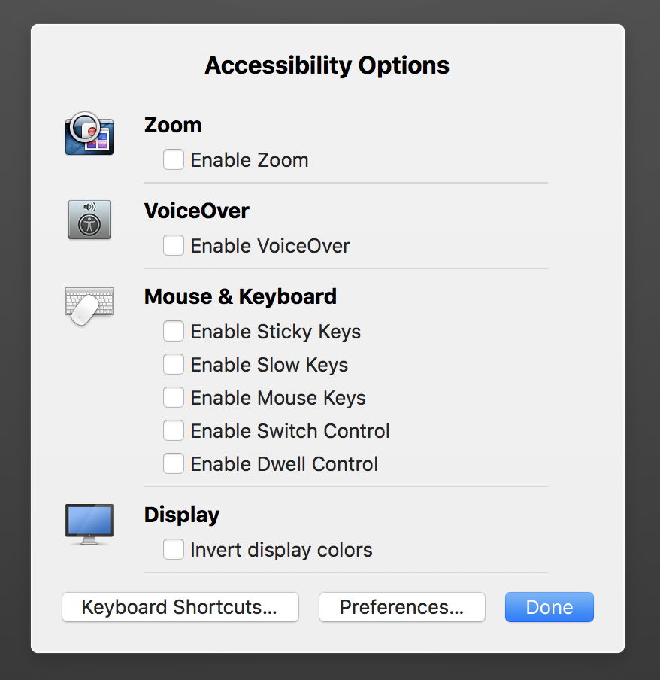Toggle Enable Slow Keys checkbox
Screen dimensions: 660x680
(x=174, y=365)
